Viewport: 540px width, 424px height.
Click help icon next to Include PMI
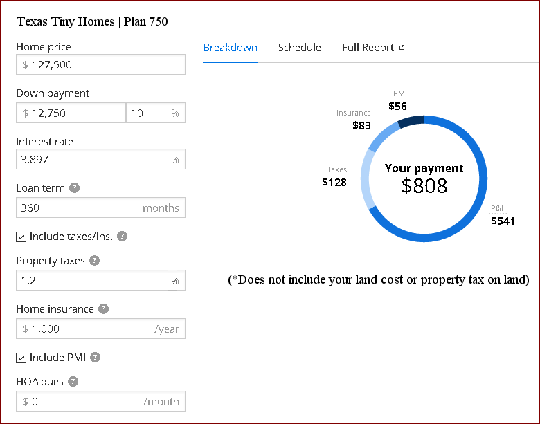click(96, 358)
